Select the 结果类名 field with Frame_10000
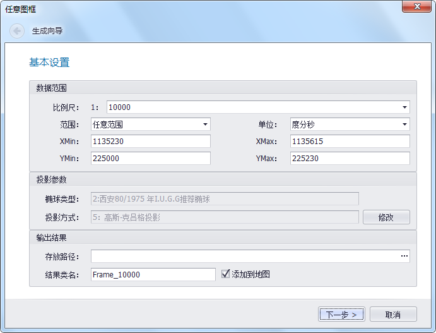This screenshot has width=436, height=333. (x=153, y=274)
